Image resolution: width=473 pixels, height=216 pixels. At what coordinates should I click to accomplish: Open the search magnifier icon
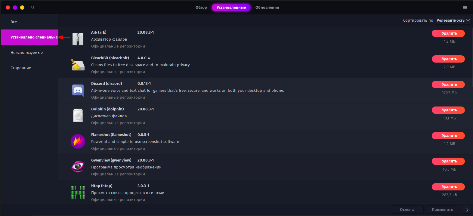(x=33, y=8)
